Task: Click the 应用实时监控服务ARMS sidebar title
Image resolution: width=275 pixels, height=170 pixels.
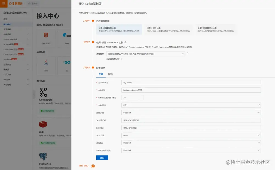Action: 15,13
